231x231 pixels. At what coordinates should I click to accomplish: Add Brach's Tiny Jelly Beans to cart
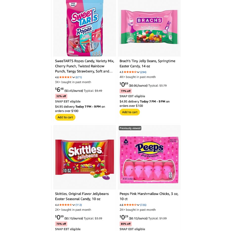coord(130,112)
